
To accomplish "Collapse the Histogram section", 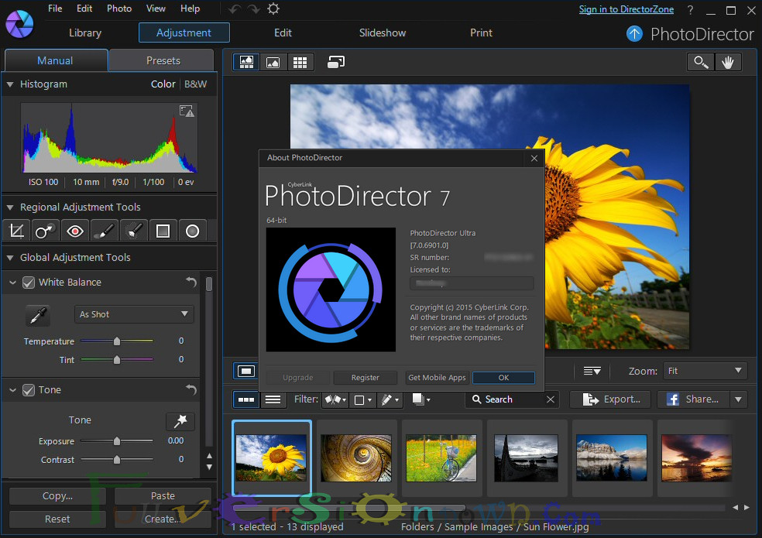I will pos(10,84).
